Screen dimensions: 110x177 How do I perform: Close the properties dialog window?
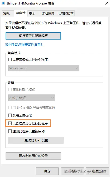click(x=107, y=3)
